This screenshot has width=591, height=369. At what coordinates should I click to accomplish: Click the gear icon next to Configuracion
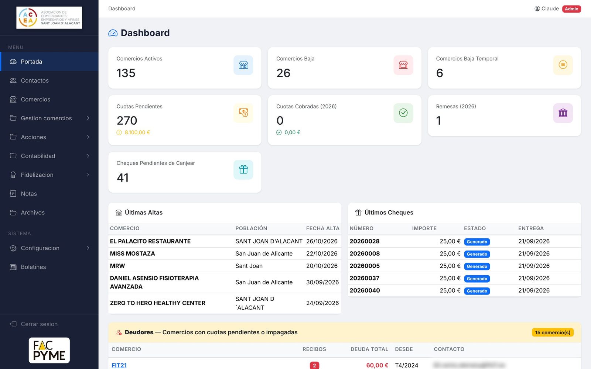pos(13,248)
